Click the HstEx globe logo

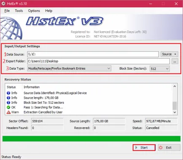coord(11,28)
